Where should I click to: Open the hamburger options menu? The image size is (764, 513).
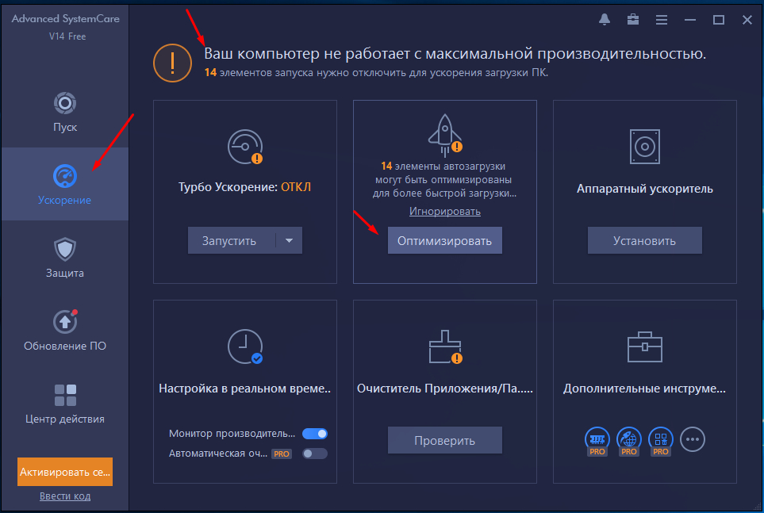point(661,20)
